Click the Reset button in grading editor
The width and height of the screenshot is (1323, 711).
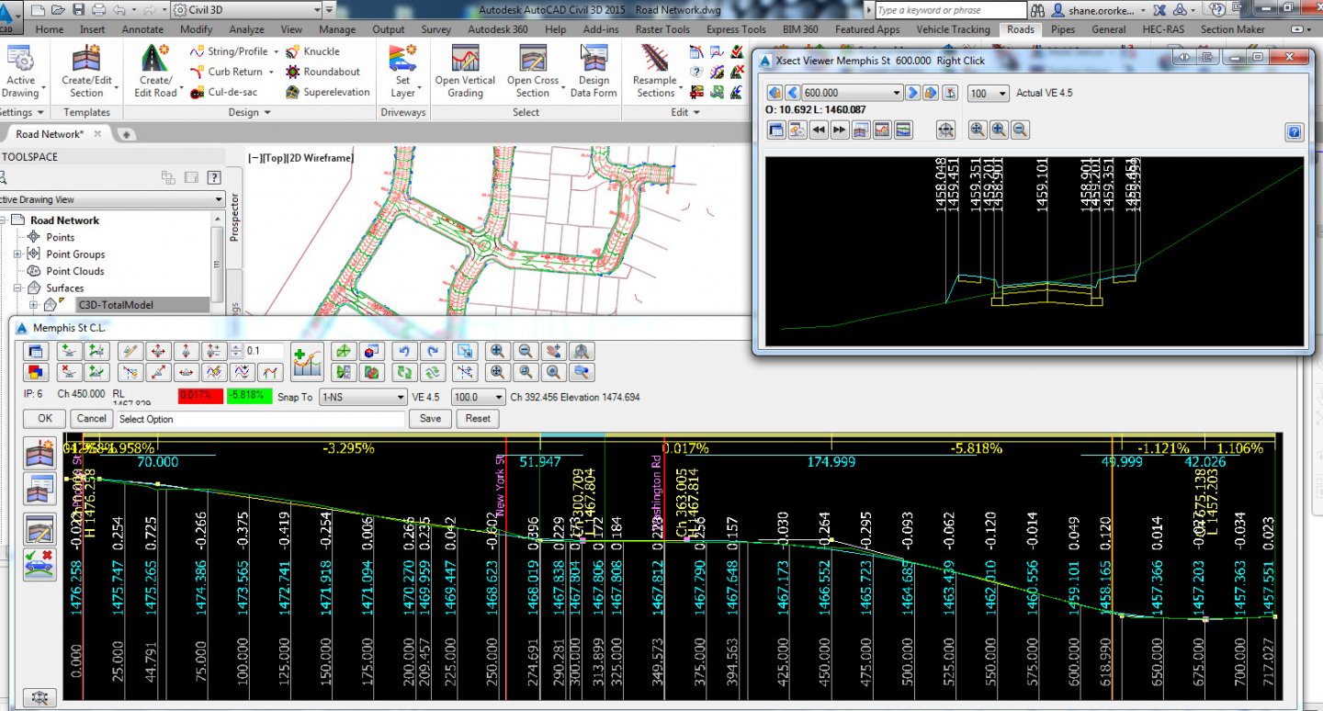coord(478,418)
